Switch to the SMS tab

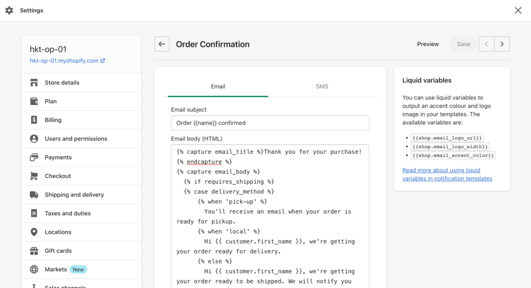tap(322, 87)
